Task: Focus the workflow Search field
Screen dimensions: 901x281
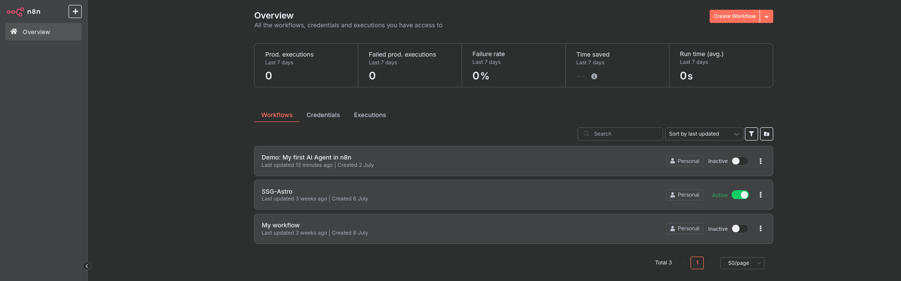Action: pos(620,134)
